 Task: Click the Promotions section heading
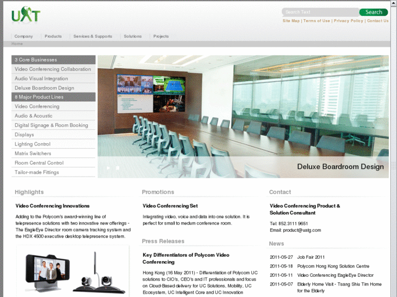pos(158,192)
